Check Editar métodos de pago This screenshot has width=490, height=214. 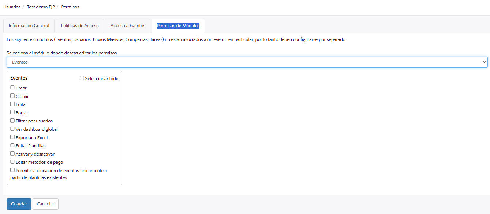[12, 162]
